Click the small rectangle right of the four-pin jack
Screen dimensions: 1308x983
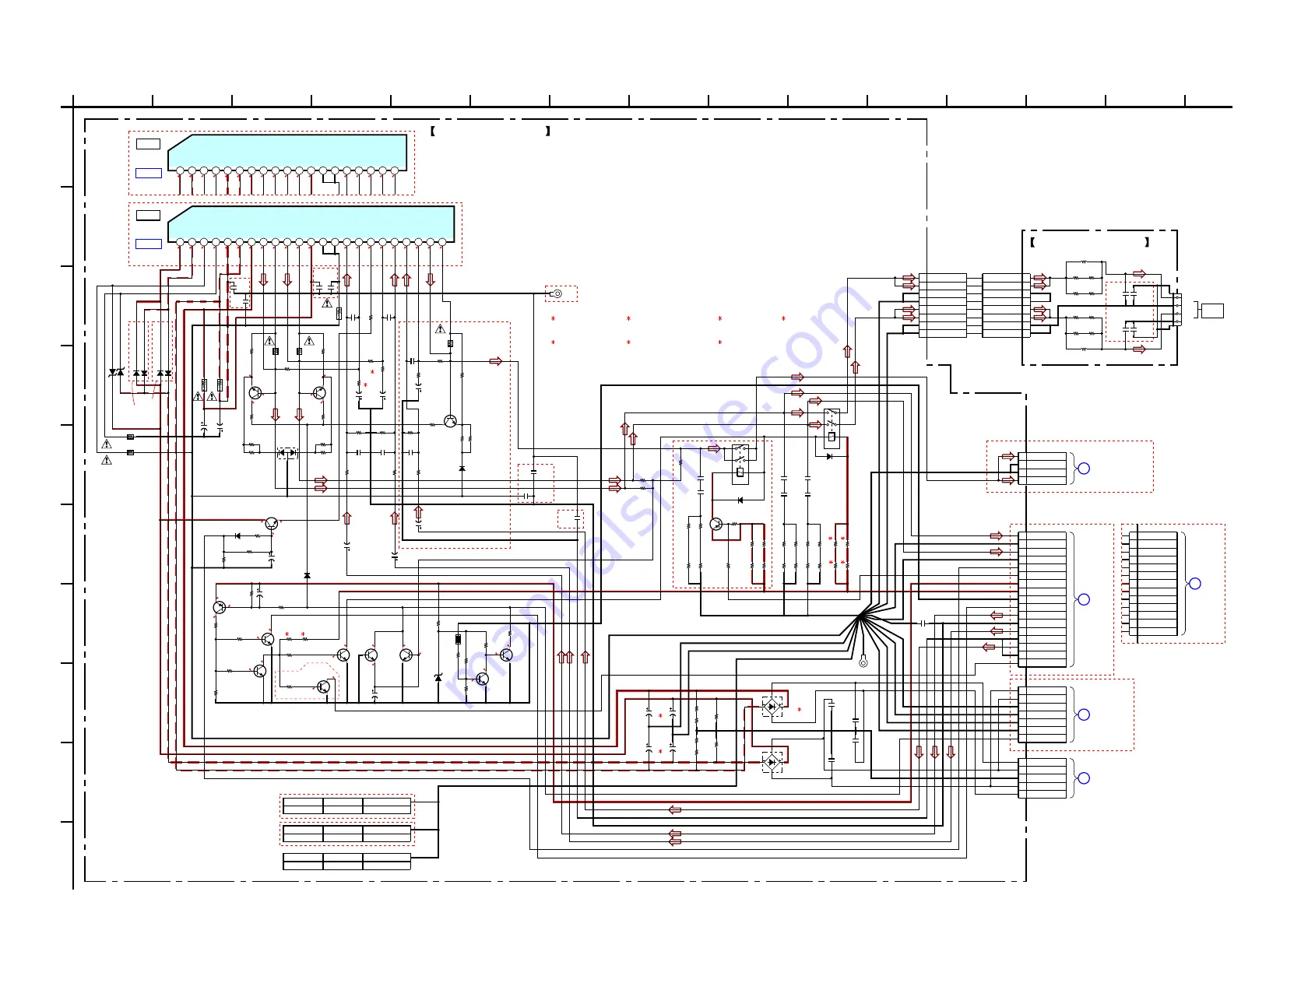click(x=1212, y=311)
